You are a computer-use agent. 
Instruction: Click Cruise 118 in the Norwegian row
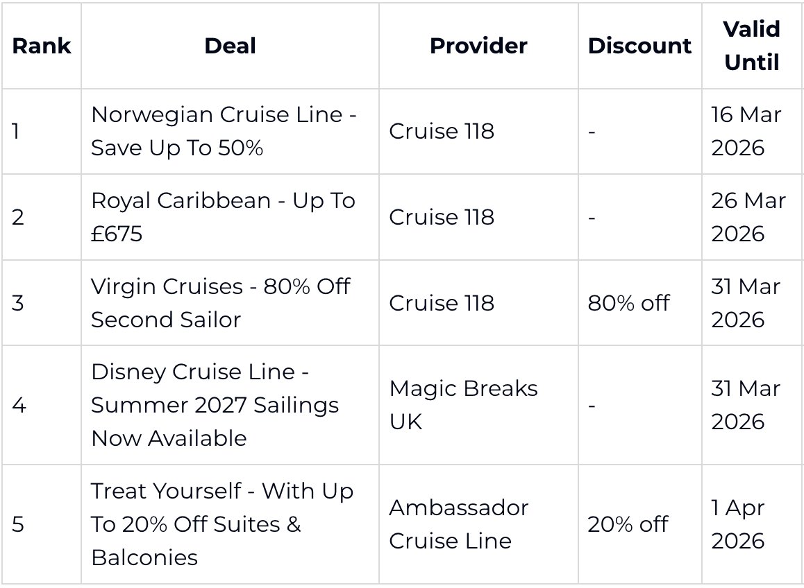click(442, 131)
